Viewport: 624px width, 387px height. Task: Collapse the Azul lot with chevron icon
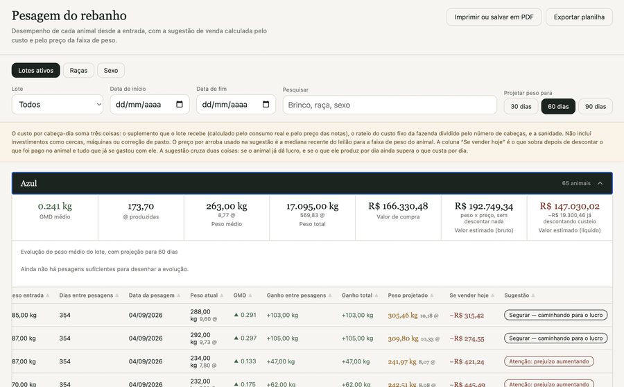600,183
